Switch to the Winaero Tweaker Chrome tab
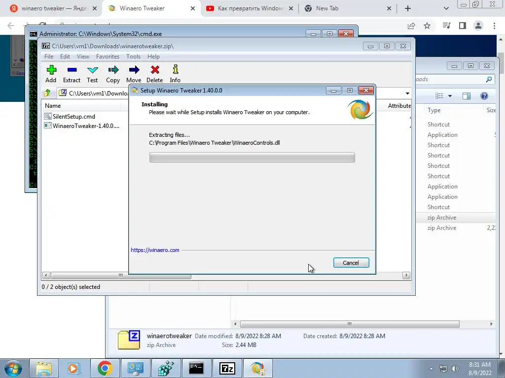 click(x=142, y=8)
